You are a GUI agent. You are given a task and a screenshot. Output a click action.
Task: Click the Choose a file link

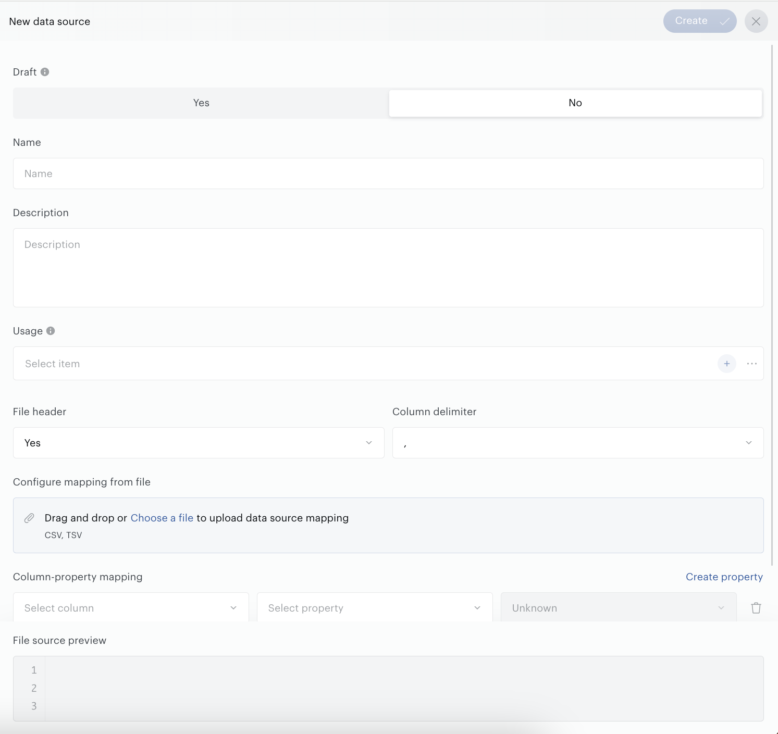pos(162,518)
